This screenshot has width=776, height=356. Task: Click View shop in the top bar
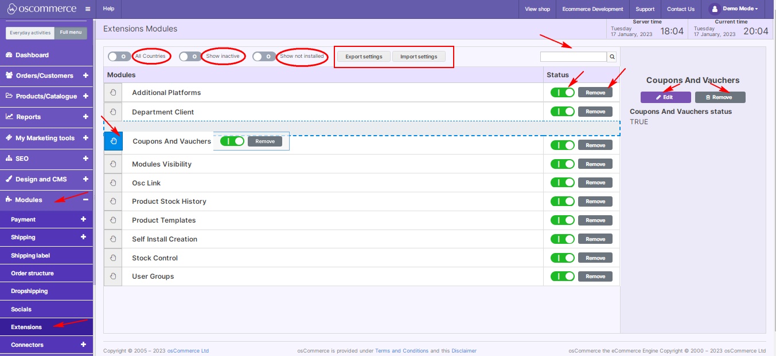(x=537, y=9)
